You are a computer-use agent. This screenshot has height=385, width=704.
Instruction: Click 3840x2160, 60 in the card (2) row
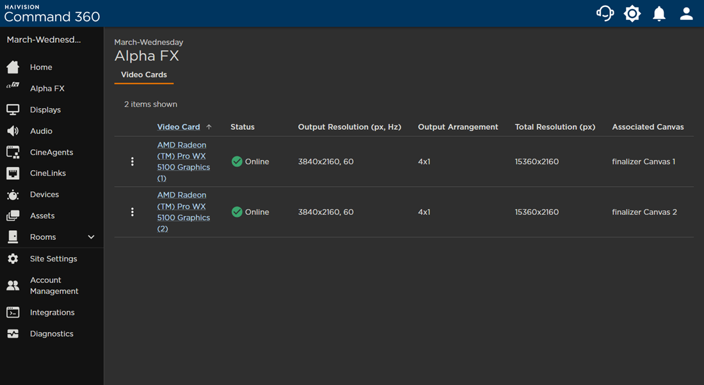(326, 212)
